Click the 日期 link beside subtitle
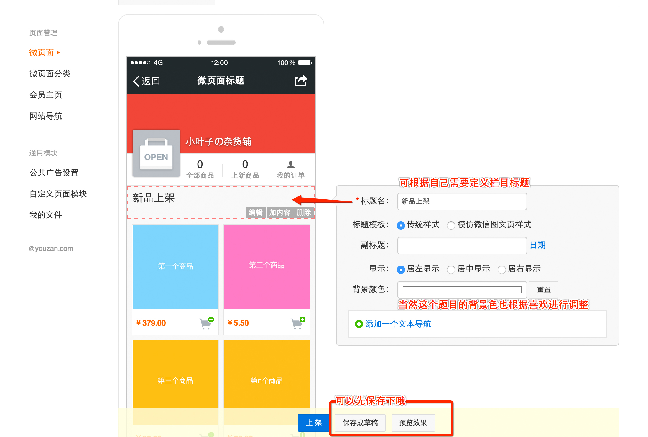648x437 pixels. [x=537, y=245]
